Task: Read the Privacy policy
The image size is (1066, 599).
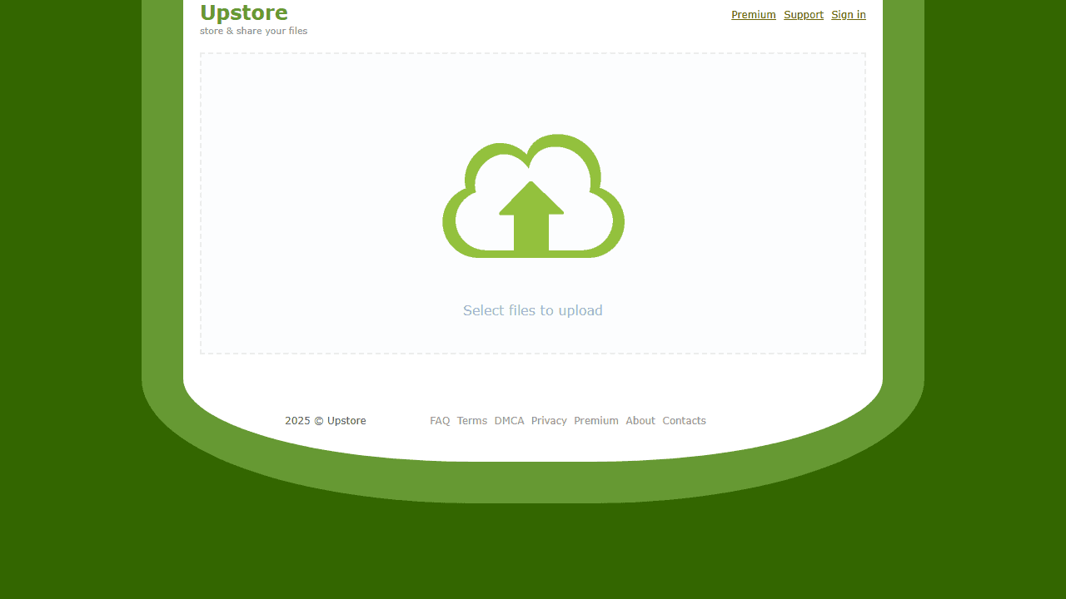Action: point(548,420)
